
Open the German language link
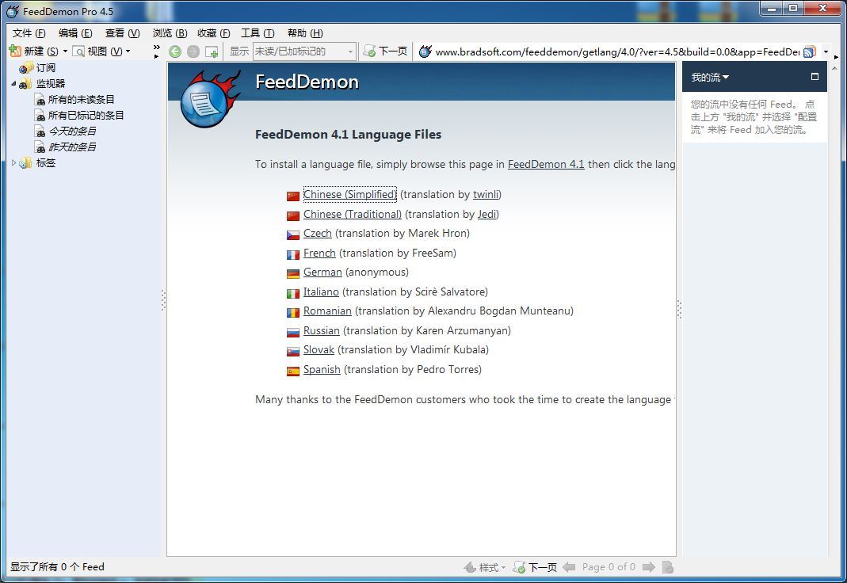[x=322, y=272]
